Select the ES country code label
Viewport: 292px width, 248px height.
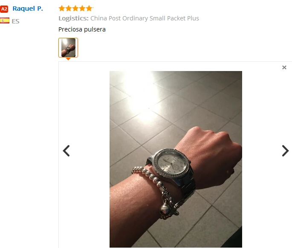click(15, 21)
